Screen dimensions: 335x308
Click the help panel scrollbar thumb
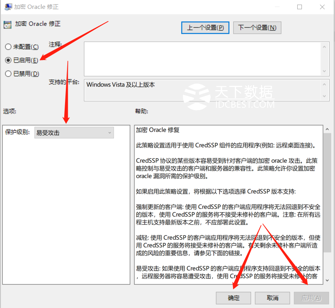(x=327, y=192)
